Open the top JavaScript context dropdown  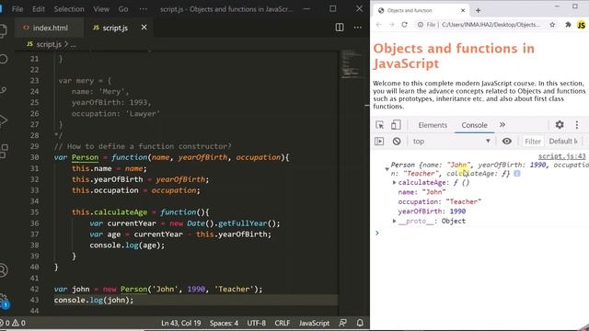pos(452,141)
